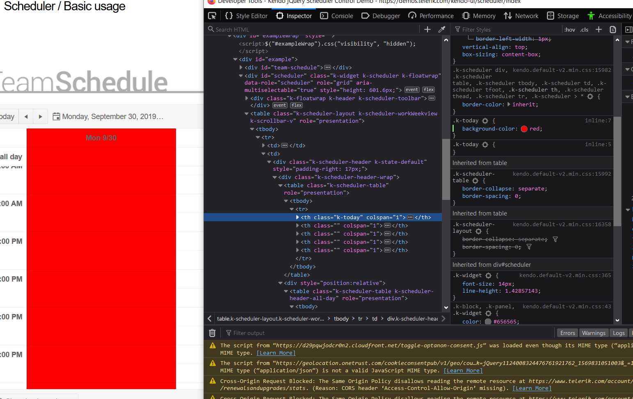Click the flex badge on scheduler div
The image size is (633, 399).
click(429, 90)
